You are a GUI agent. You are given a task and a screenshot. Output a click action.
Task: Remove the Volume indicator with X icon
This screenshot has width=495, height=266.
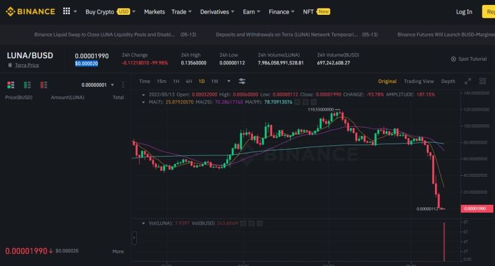pos(259,223)
